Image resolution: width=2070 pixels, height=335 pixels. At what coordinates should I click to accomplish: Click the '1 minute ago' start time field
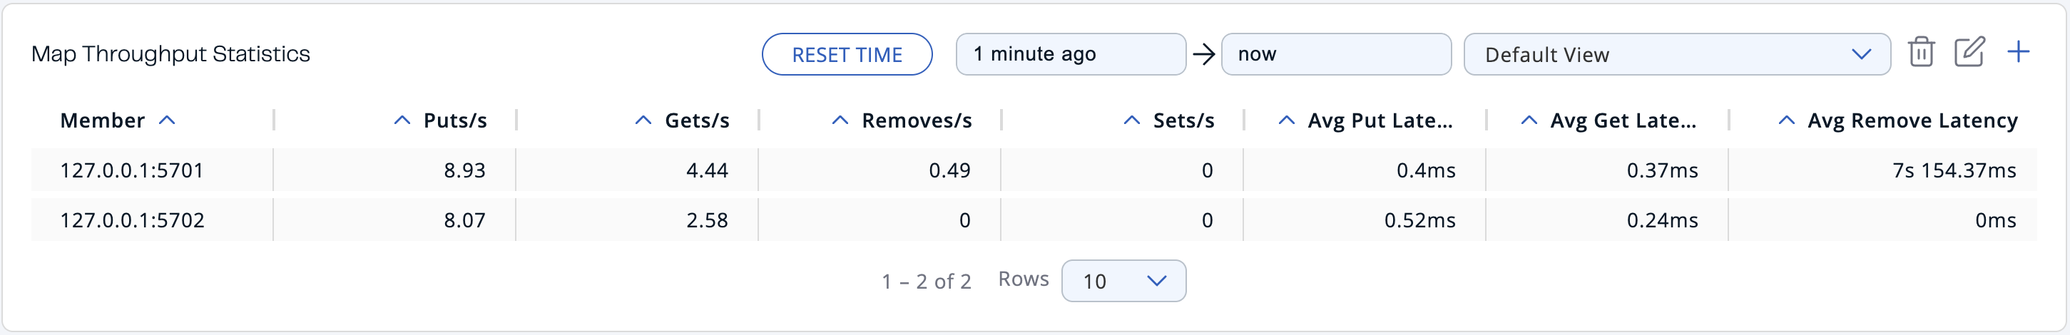[1069, 55]
